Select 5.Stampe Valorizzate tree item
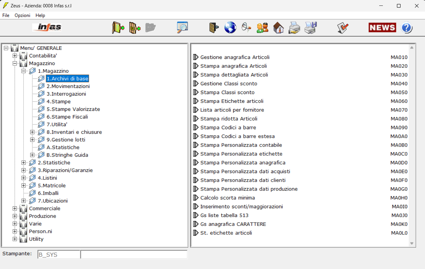The width and height of the screenshot is (425, 269). [x=73, y=109]
